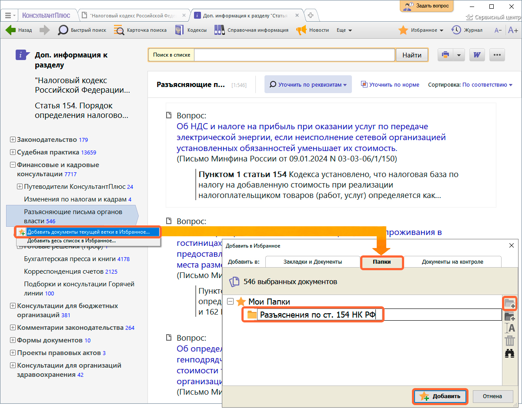The width and height of the screenshot is (522, 409).
Task: Click the create subfolder icon in the dialog
Action: click(509, 316)
